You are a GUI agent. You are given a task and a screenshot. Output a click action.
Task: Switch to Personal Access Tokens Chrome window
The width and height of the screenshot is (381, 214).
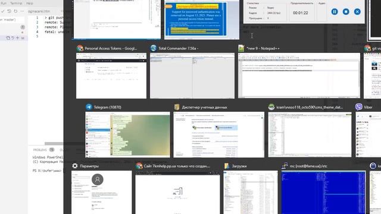[111, 75]
